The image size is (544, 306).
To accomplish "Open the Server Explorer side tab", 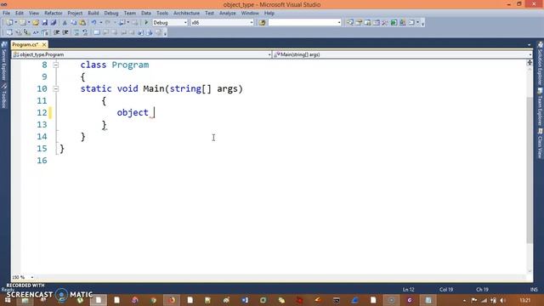I will pos(4,60).
